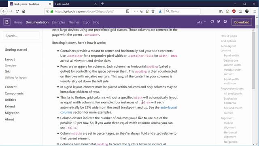Open the browser home page icon
Screen dimensions: 259x146
pyautogui.click(x=23, y=11)
